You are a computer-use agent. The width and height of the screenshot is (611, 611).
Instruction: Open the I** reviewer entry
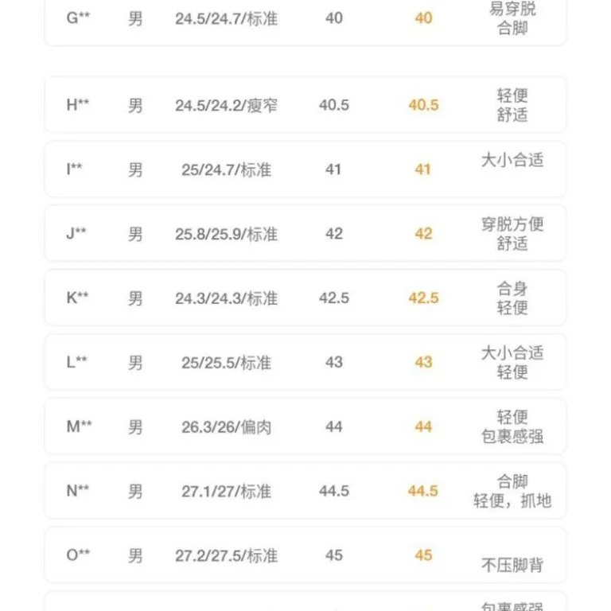point(305,169)
